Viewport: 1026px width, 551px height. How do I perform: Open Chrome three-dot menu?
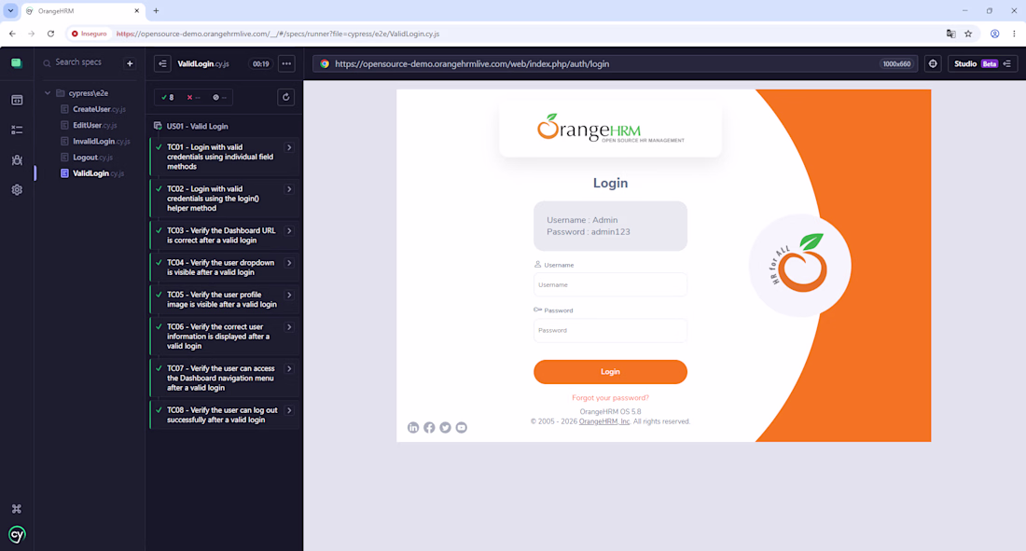coord(1014,34)
